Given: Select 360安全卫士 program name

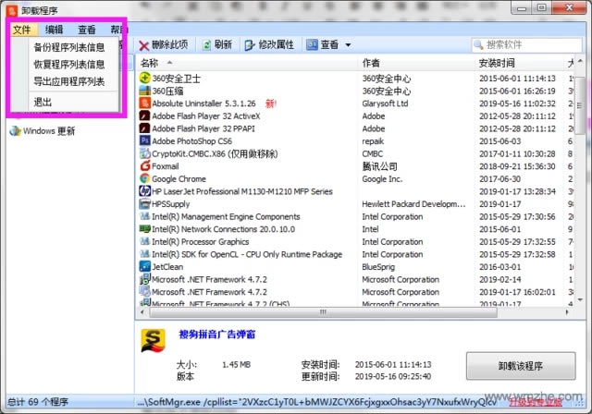Looking at the screenshot, I should point(177,79).
